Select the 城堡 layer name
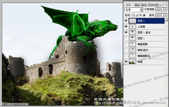Viewport: 169px width, 107px height. 140,62
